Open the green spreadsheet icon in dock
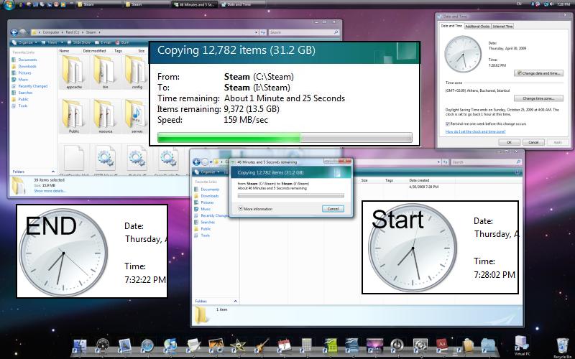Viewport: 575px width, 359px height. (x=330, y=345)
